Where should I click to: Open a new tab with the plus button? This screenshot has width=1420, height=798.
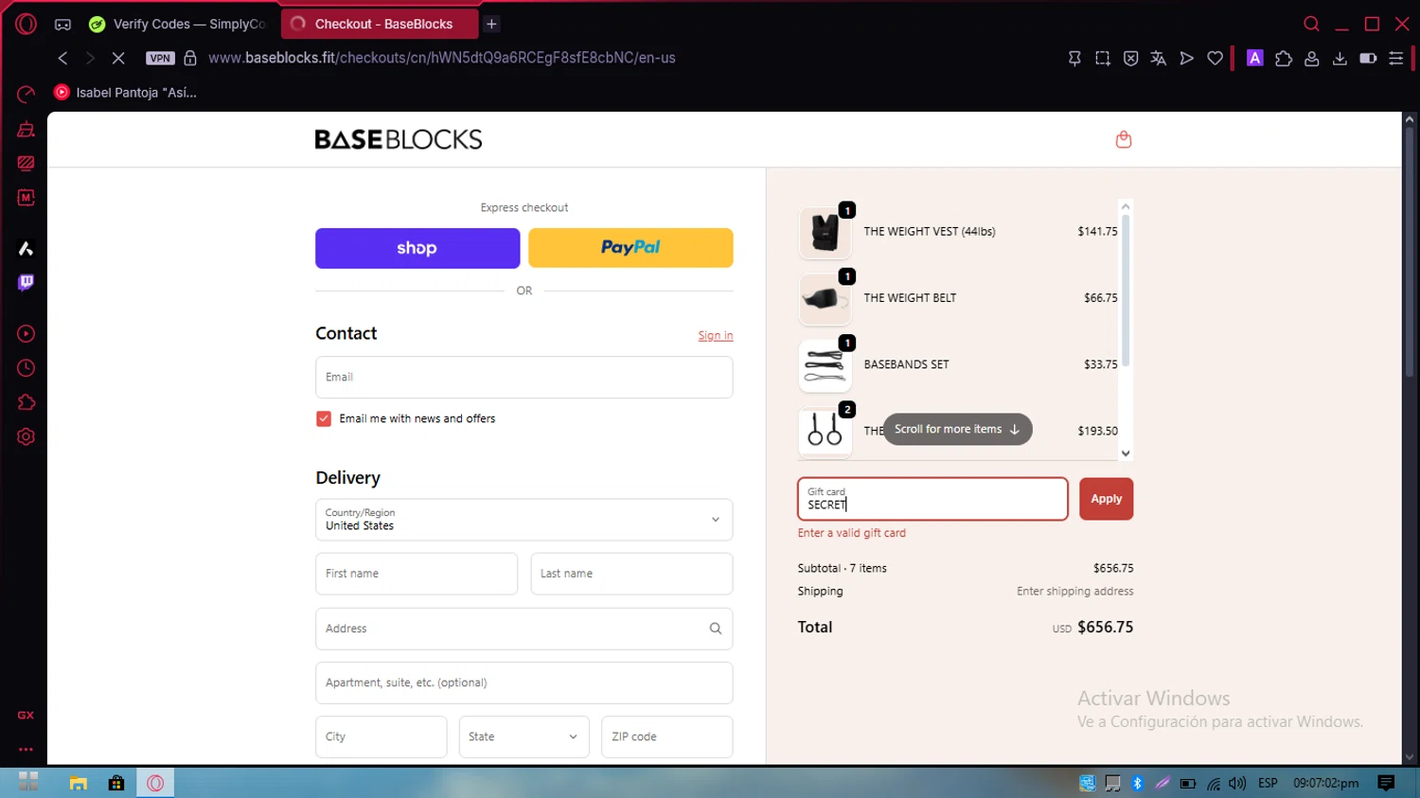[x=491, y=24]
